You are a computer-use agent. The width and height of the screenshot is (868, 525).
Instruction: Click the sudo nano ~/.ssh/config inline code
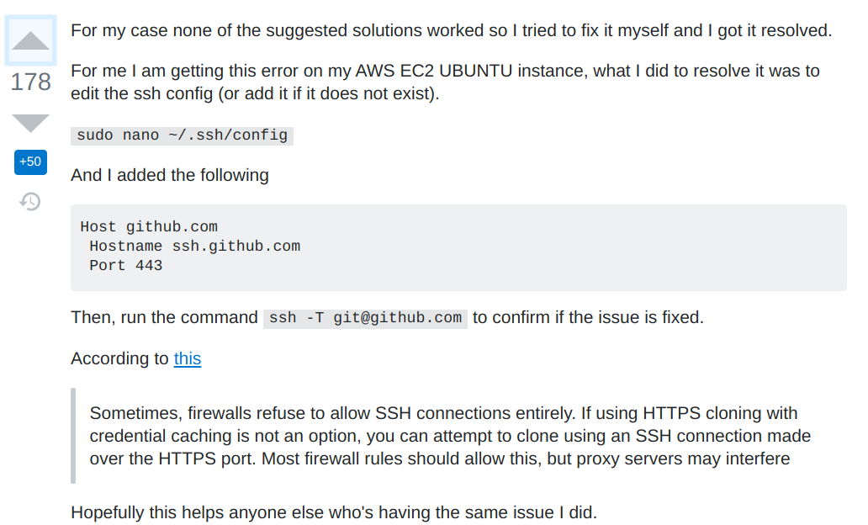point(183,135)
